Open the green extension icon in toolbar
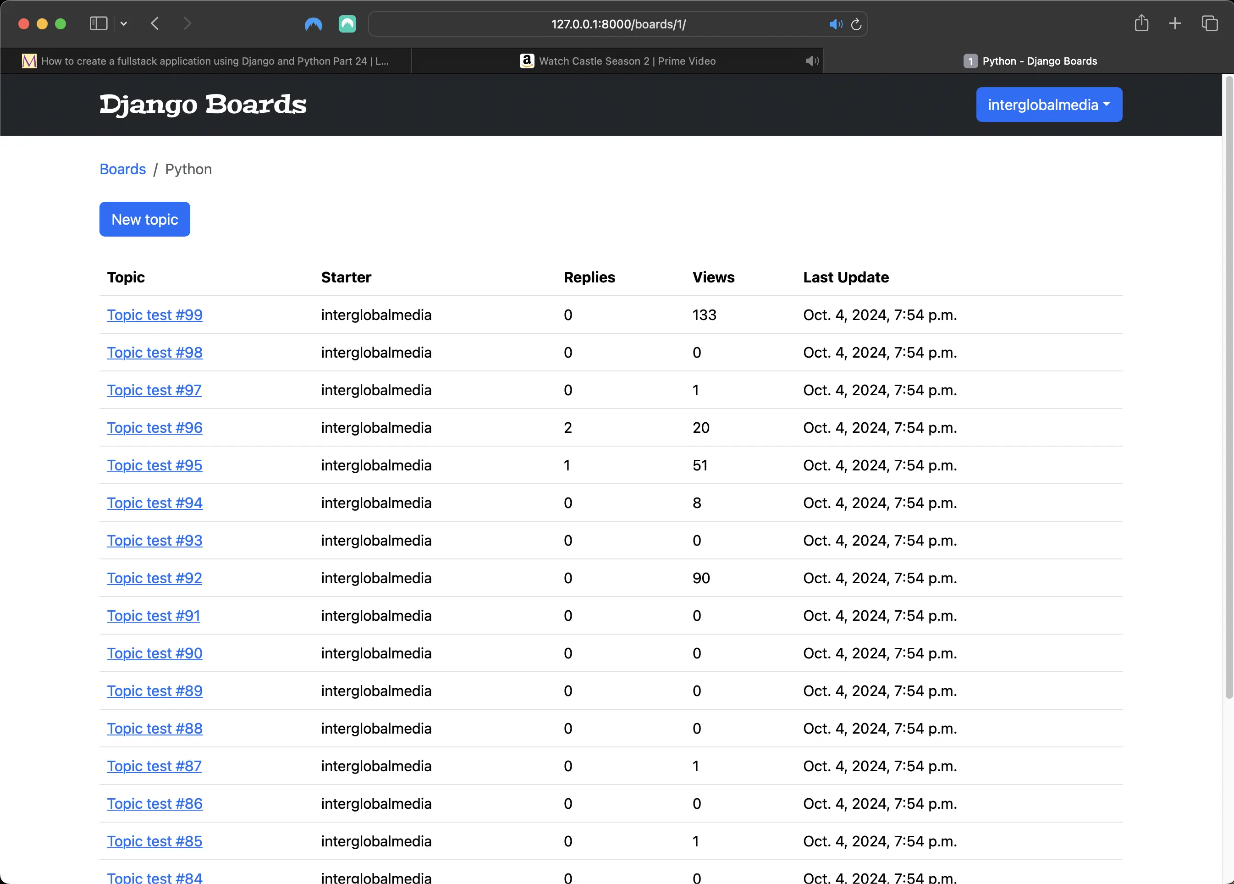The image size is (1234, 884). 347,24
